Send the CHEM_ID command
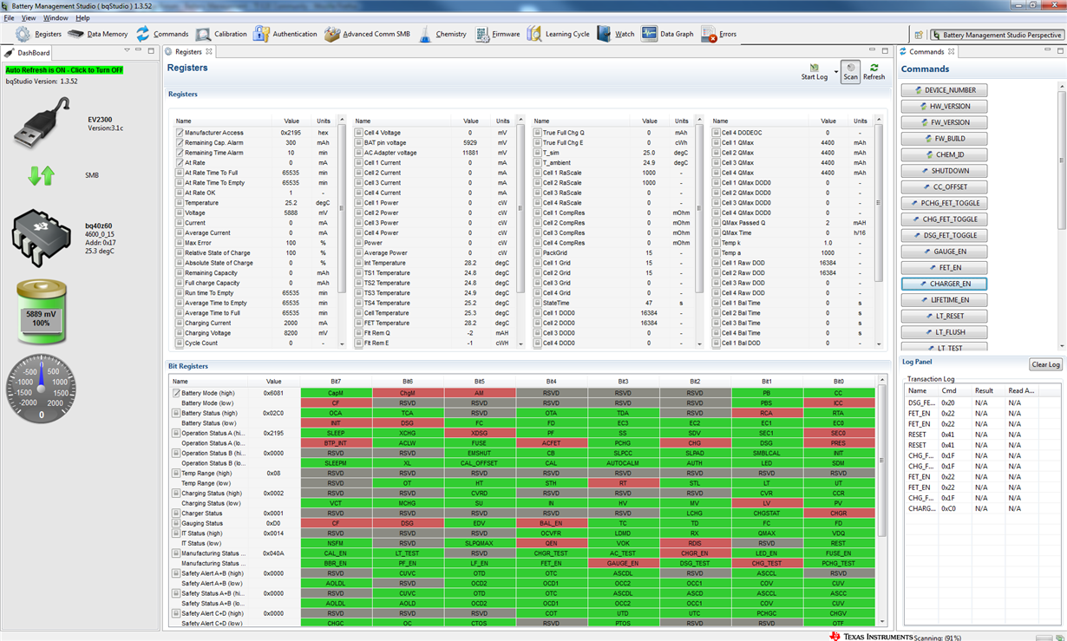Screen dimensions: 1067x641 944,154
